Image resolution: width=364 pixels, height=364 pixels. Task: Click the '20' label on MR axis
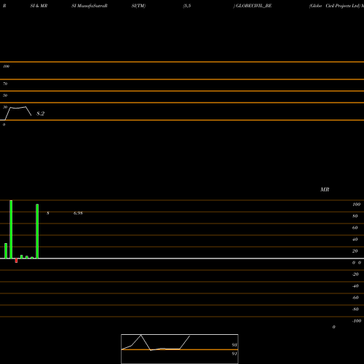pos(355,251)
